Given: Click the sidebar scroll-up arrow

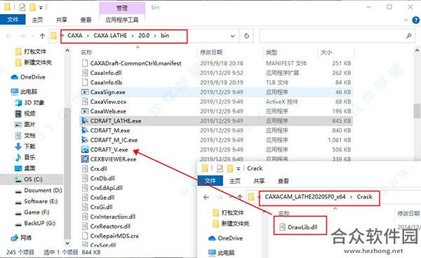Looking at the screenshot, I should point(67,50).
